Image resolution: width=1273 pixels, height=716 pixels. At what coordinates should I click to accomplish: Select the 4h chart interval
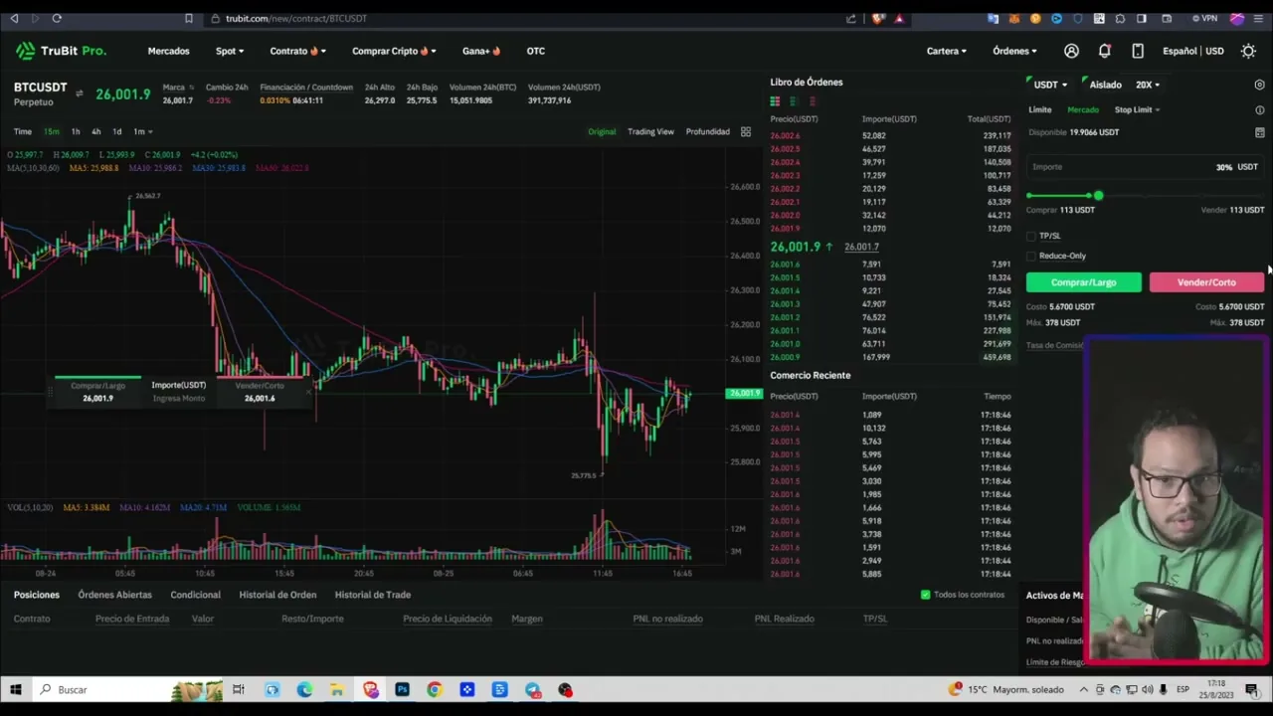click(x=96, y=131)
